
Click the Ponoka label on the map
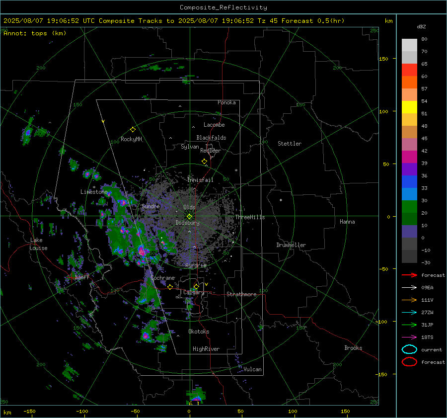226,102
